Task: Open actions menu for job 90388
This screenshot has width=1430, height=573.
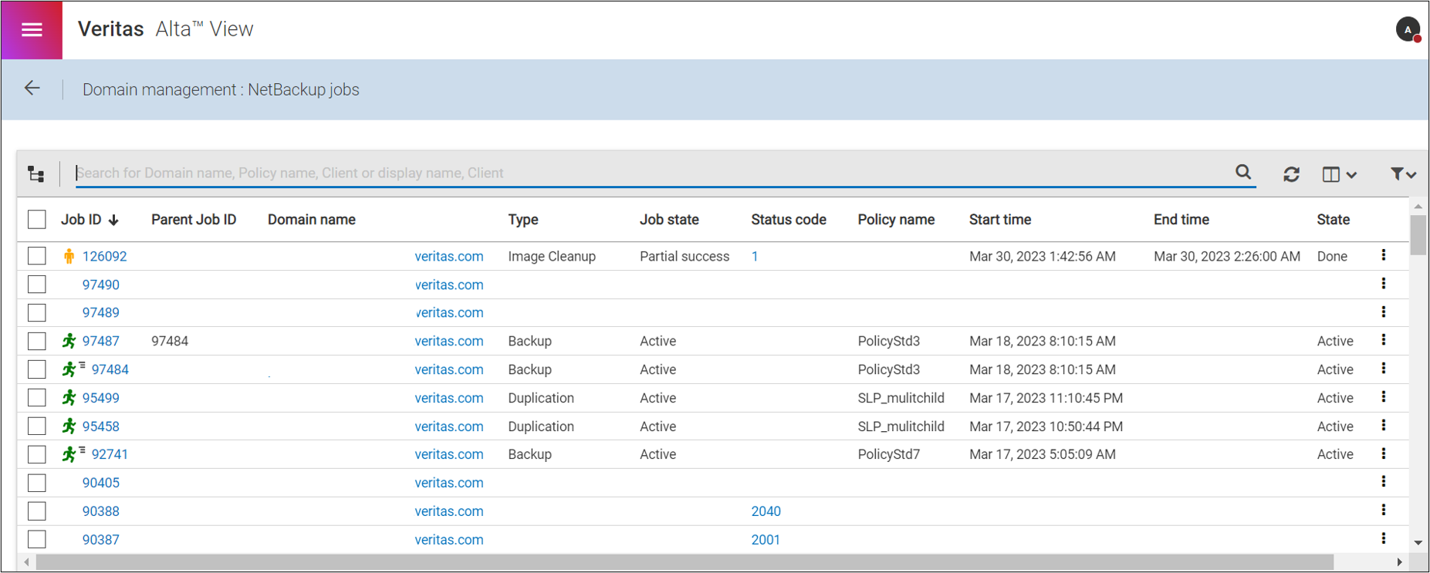Action: 1384,511
